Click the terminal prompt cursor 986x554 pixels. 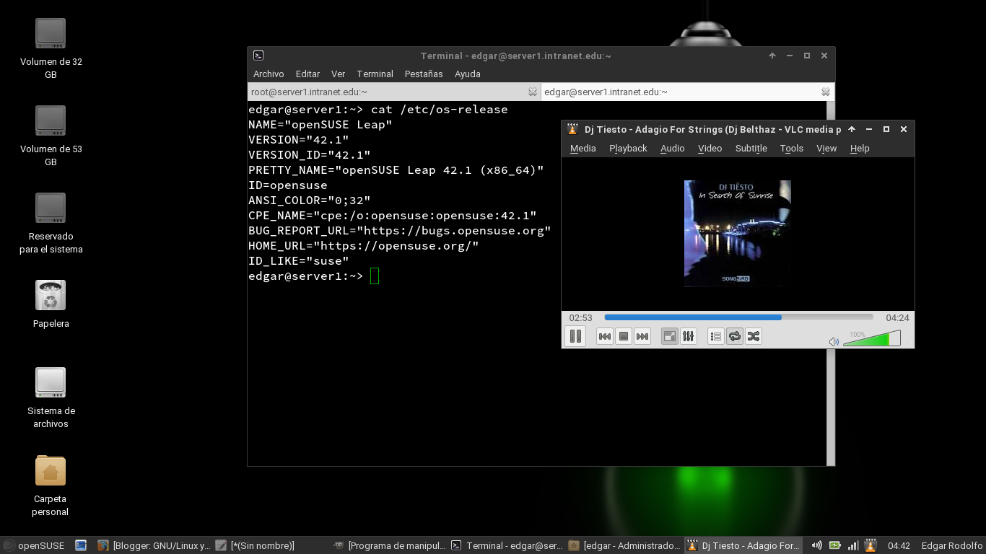375,276
